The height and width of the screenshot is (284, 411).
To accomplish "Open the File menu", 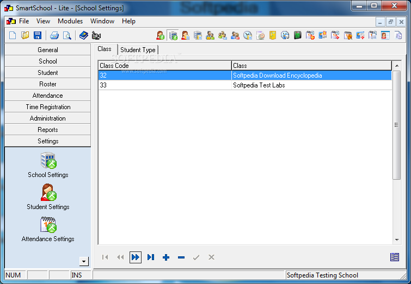I will [24, 21].
